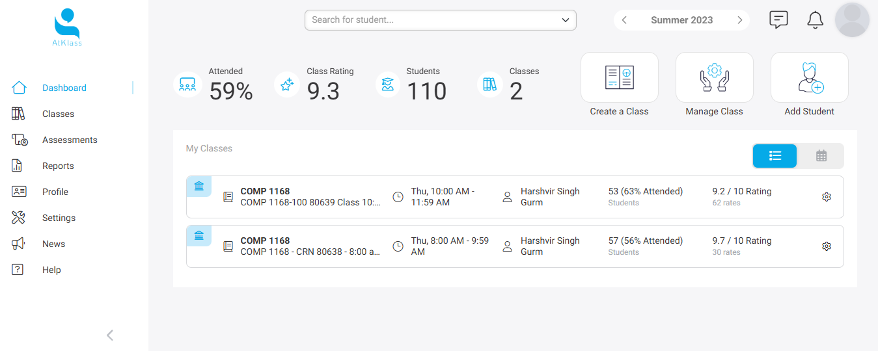The image size is (878, 351).
Task: Open settings gear for the 10:00 AM class
Action: coord(827,197)
